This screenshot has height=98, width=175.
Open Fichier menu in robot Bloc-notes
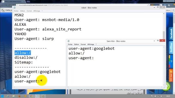pos(16,11)
